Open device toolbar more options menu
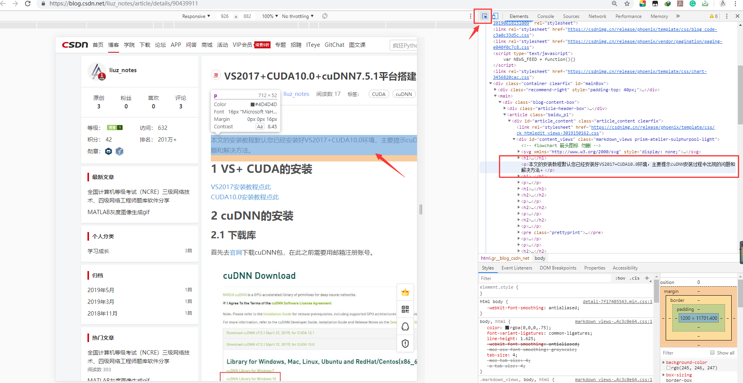This screenshot has width=743, height=383. [x=470, y=16]
